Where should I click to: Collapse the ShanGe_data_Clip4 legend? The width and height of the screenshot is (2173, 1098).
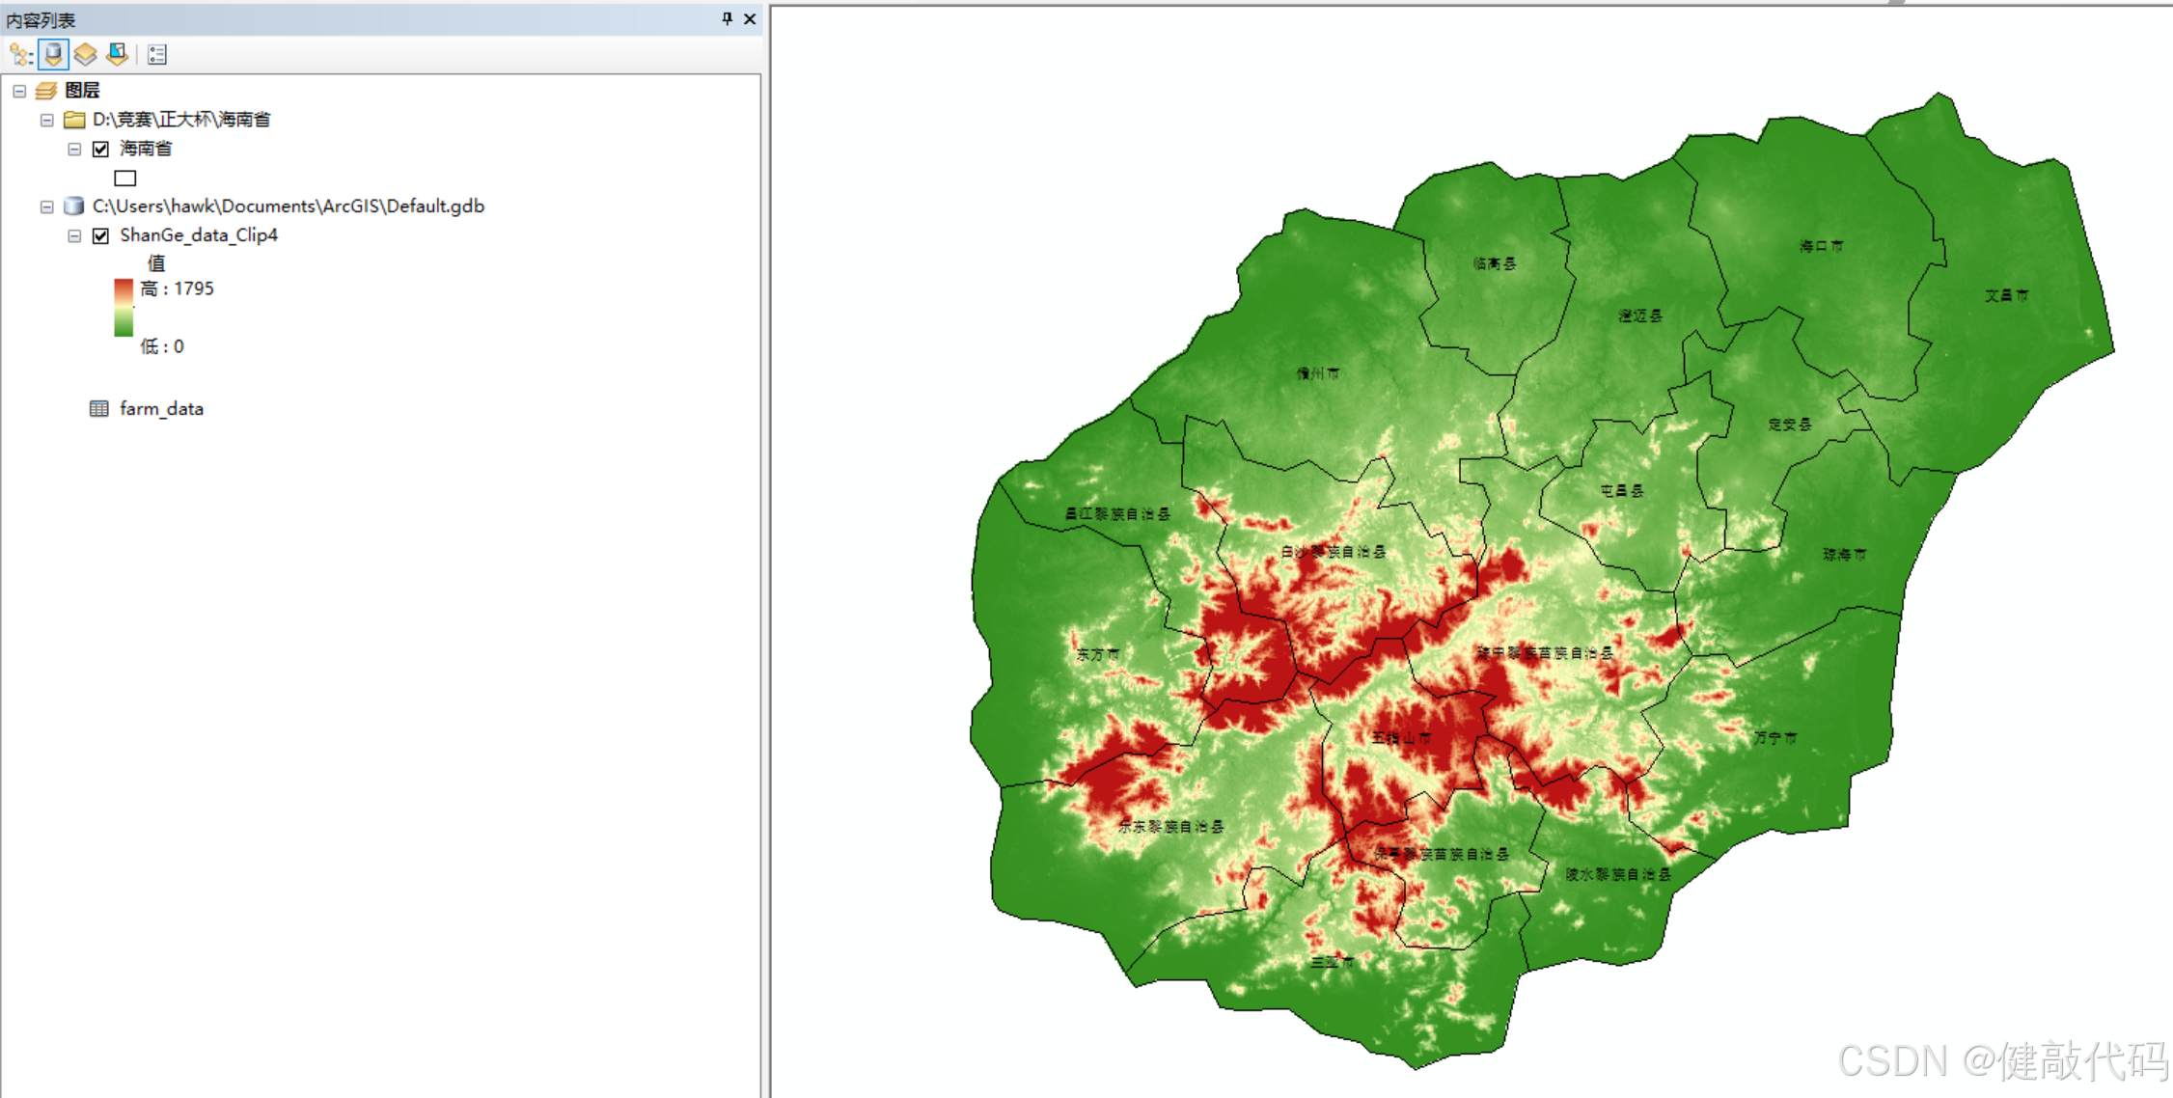(74, 235)
